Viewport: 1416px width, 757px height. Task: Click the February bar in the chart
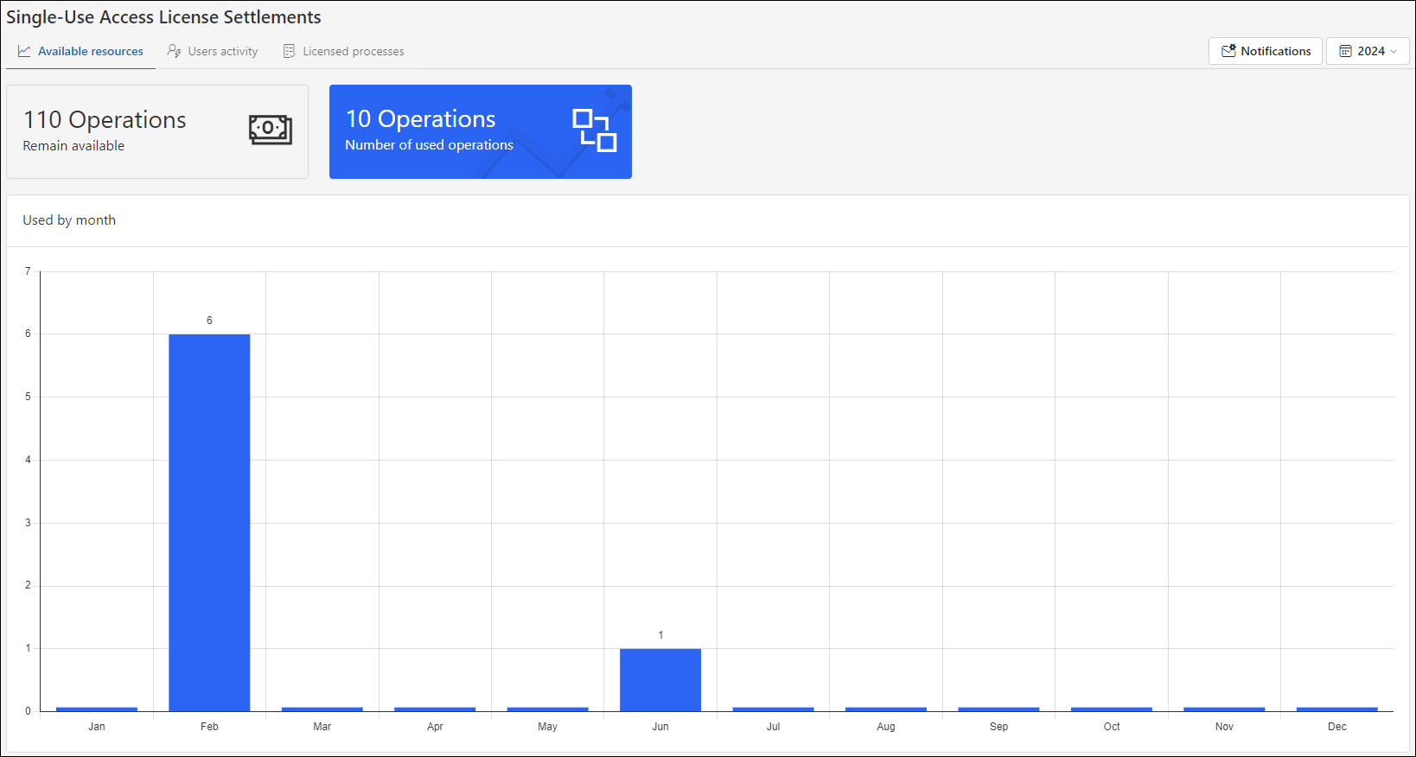click(209, 523)
